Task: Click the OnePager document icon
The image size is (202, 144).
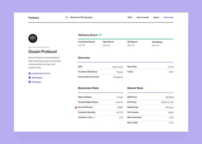Action: [30, 82]
